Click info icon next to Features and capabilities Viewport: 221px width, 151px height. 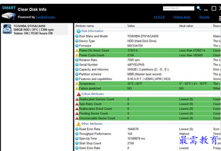click(x=77, y=79)
